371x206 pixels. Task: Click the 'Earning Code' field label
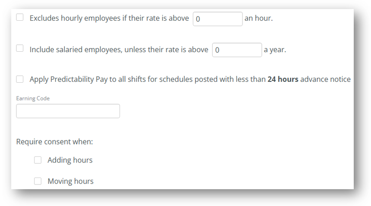point(33,98)
